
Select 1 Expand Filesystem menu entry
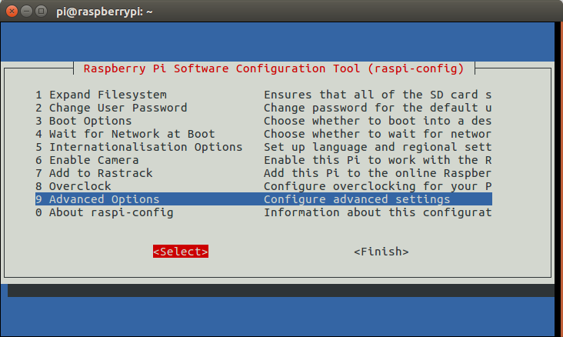pyautogui.click(x=101, y=95)
